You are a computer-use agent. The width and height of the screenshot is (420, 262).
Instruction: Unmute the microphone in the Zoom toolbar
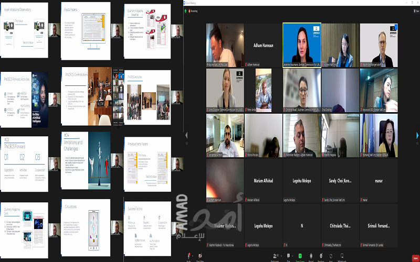pyautogui.click(x=188, y=256)
